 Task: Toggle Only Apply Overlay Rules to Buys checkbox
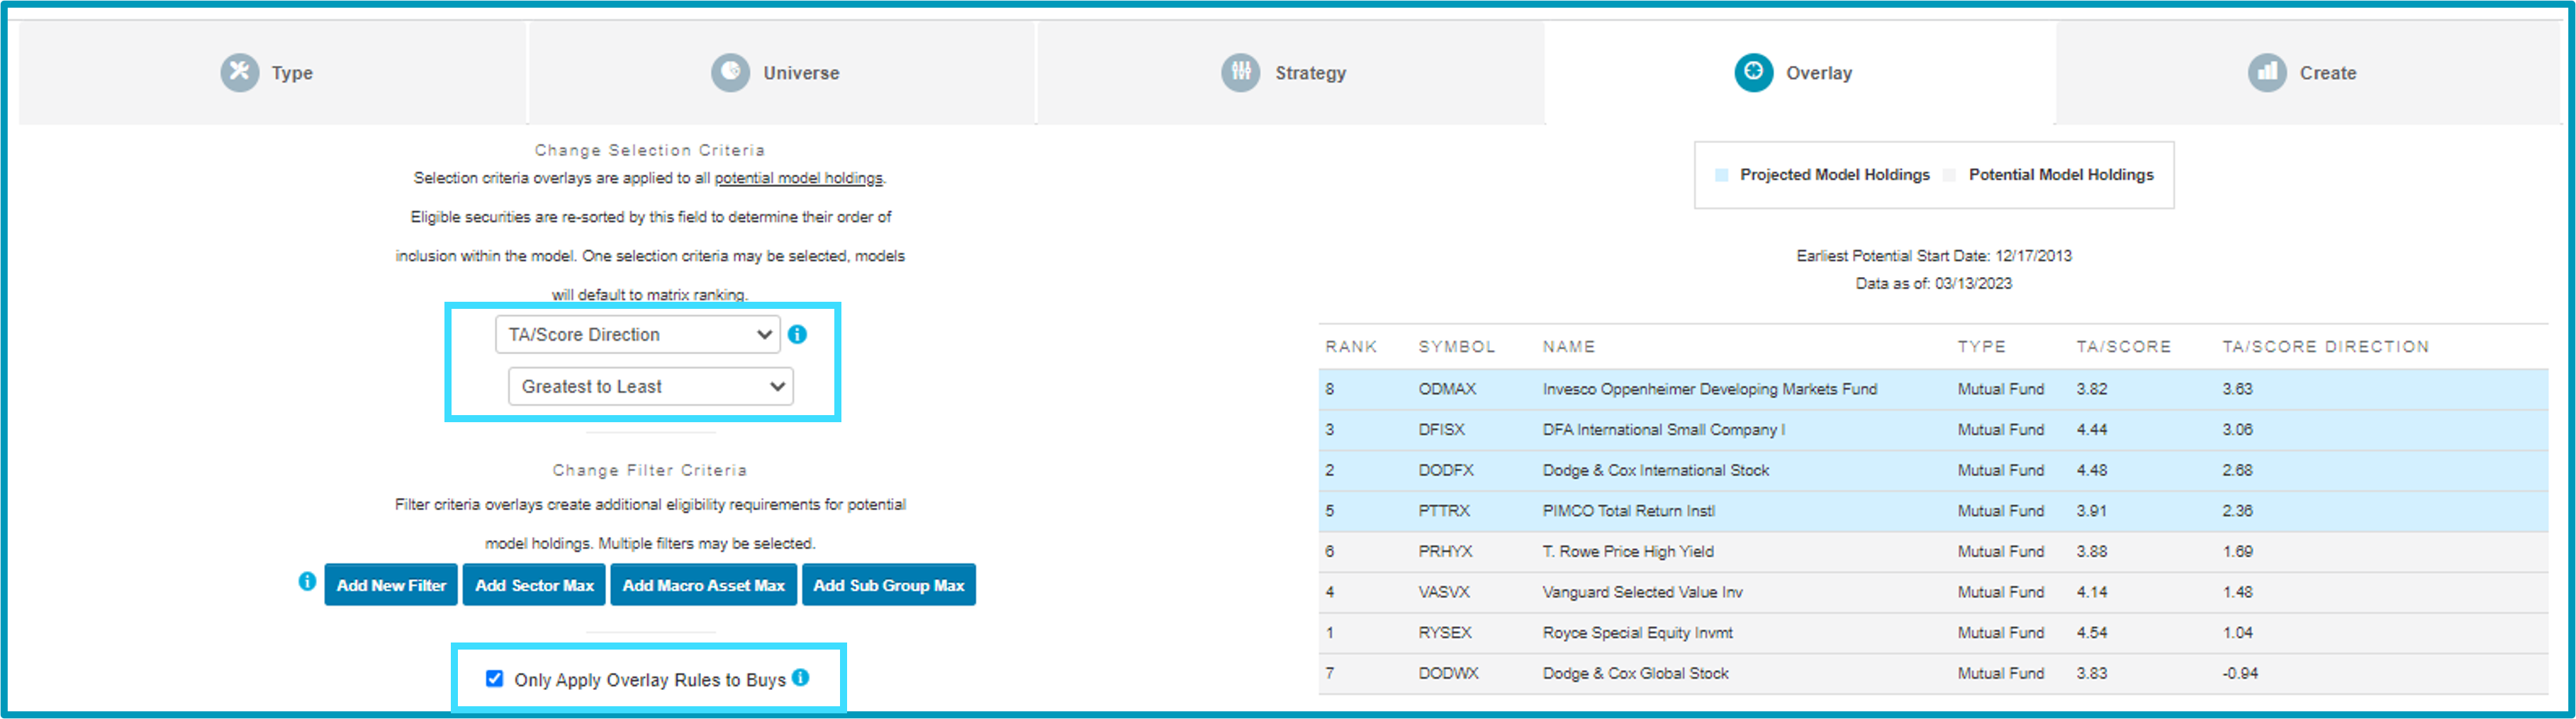pos(494,678)
